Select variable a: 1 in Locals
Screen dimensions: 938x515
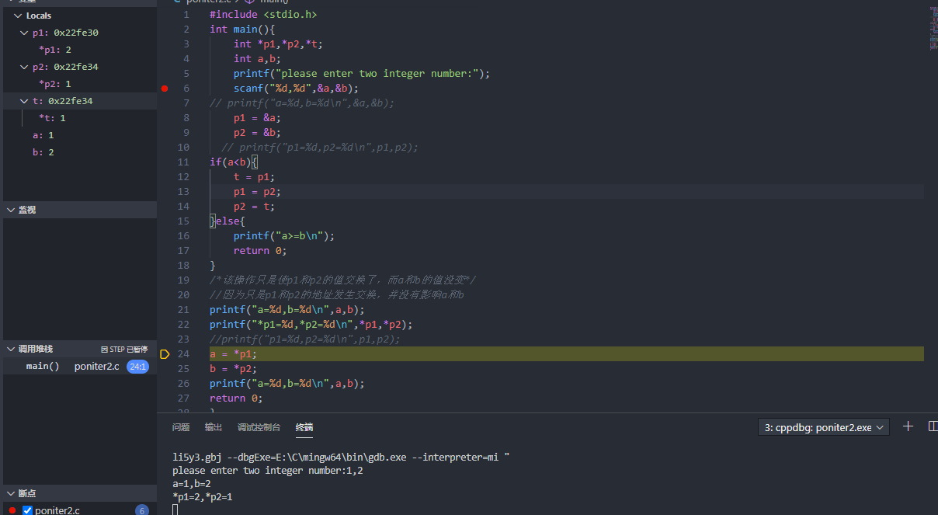43,135
